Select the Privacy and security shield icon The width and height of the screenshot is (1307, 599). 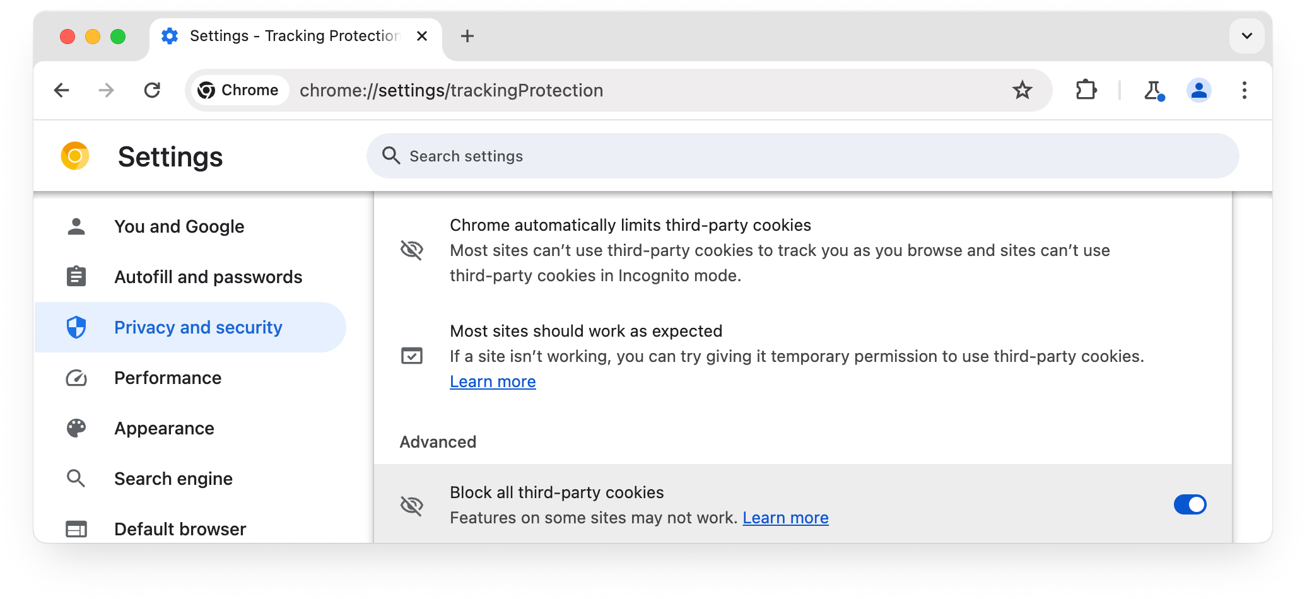76,327
